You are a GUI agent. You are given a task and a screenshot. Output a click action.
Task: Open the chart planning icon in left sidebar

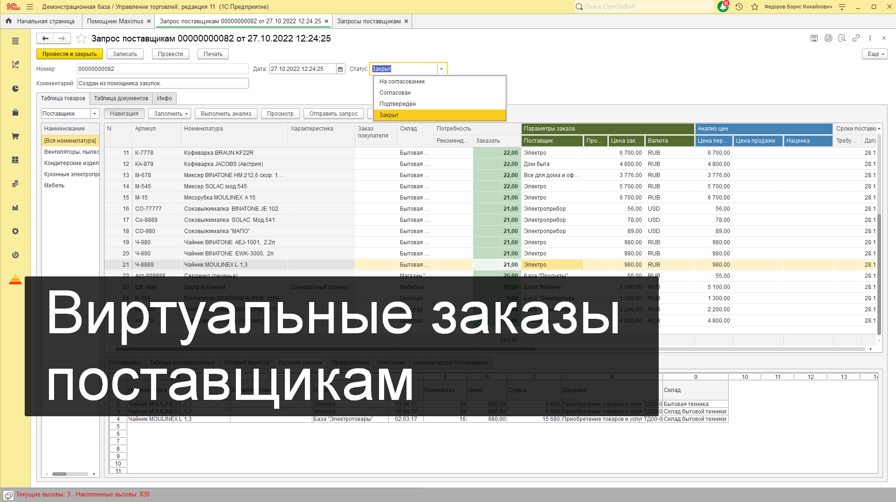tap(15, 65)
